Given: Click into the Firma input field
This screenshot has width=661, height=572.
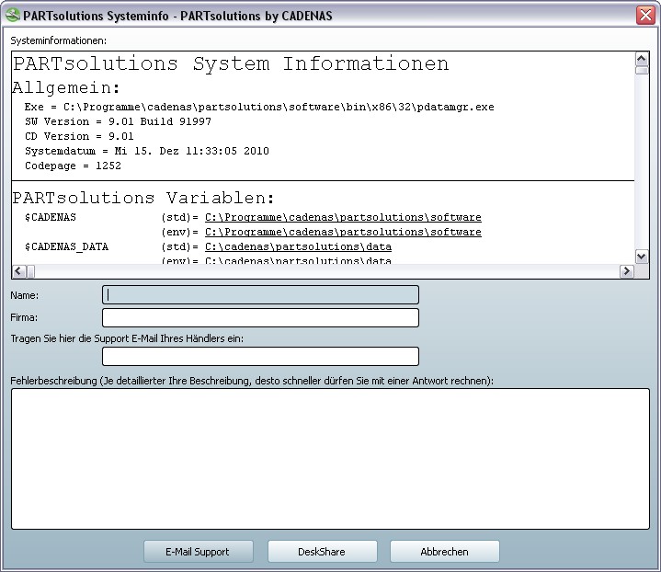Looking at the screenshot, I should tap(260, 317).
